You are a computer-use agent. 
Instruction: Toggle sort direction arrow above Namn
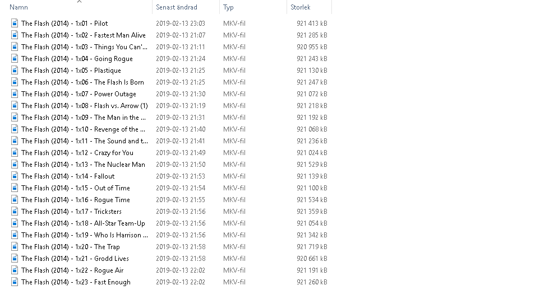click(x=79, y=2)
